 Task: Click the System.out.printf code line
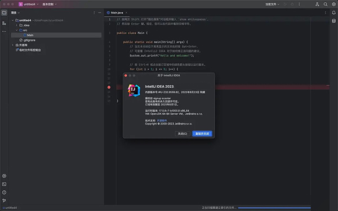pos(162,56)
